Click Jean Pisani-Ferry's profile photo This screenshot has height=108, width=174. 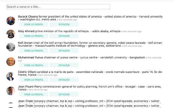tap(11, 91)
